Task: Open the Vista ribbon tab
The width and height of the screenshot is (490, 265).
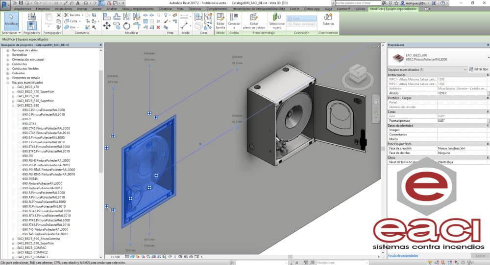Action: point(180,9)
